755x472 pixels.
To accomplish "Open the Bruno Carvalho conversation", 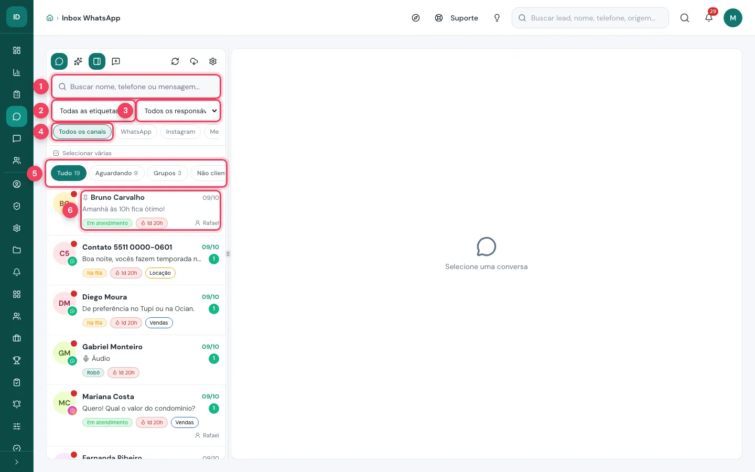I will (136, 210).
